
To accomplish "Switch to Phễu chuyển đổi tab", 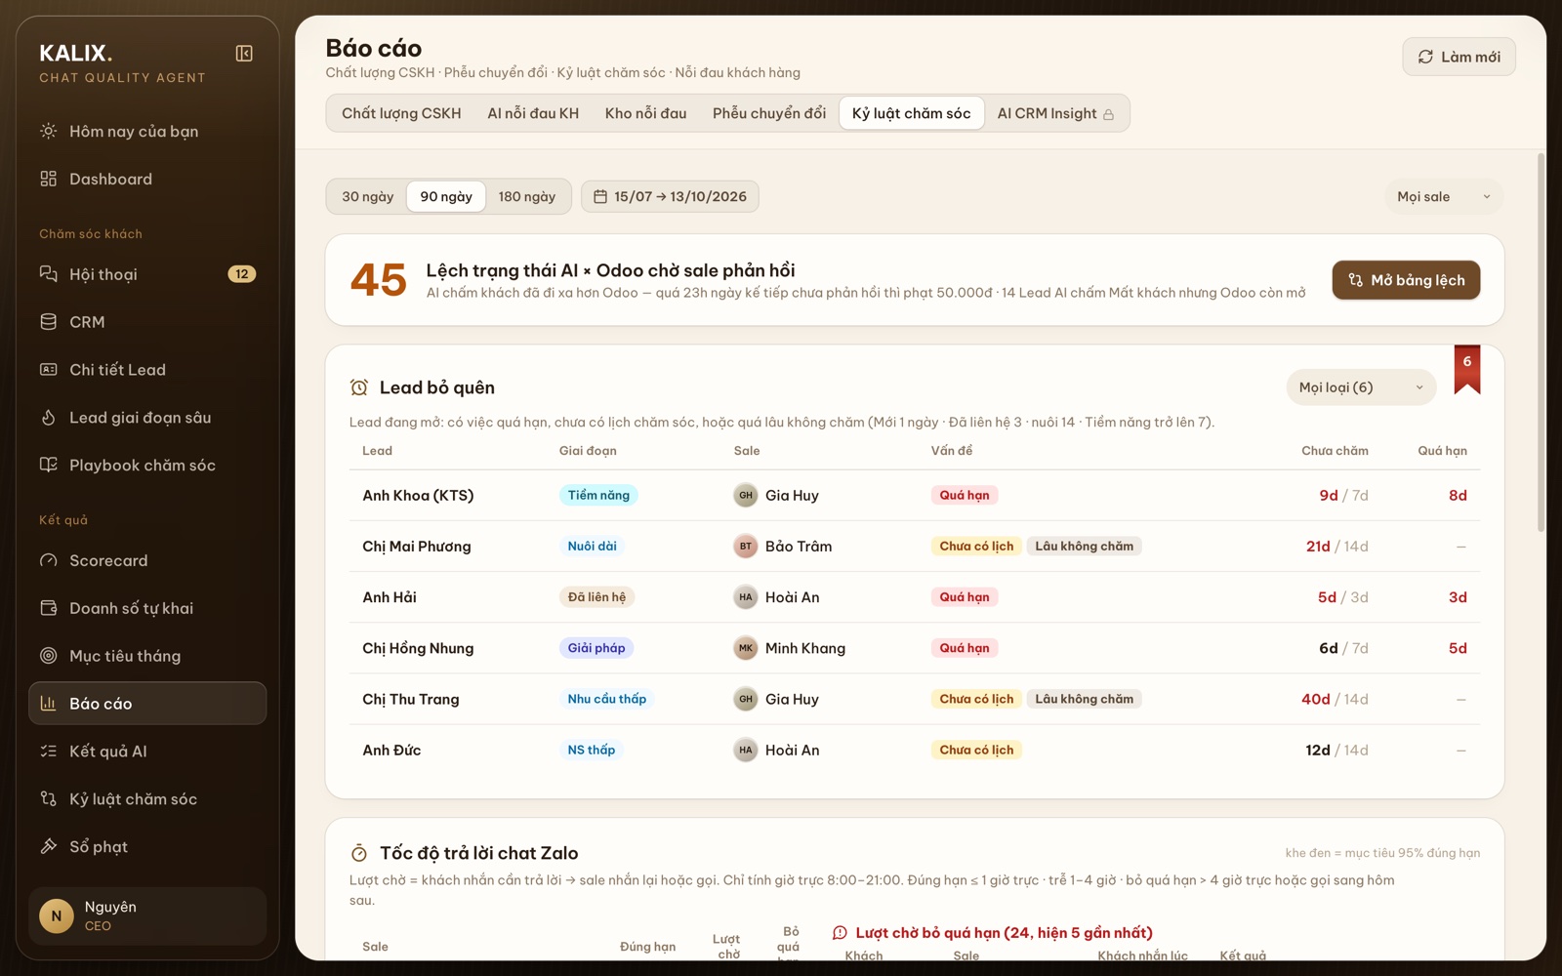I will point(769,113).
